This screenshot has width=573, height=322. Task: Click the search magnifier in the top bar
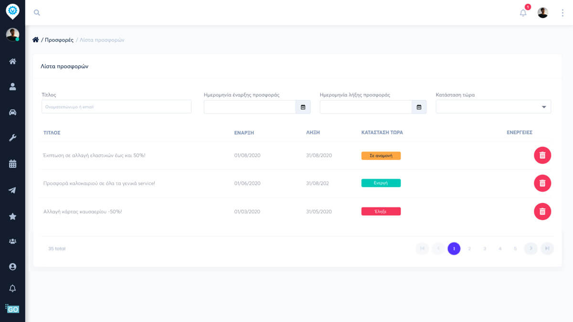click(37, 12)
